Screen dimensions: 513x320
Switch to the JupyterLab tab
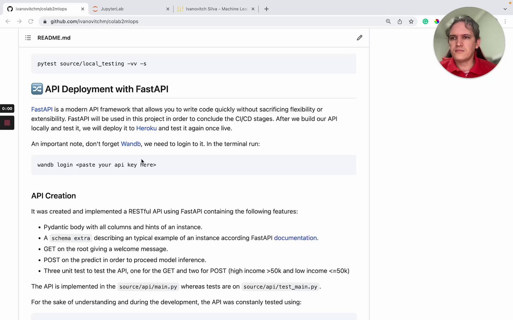coord(124,9)
